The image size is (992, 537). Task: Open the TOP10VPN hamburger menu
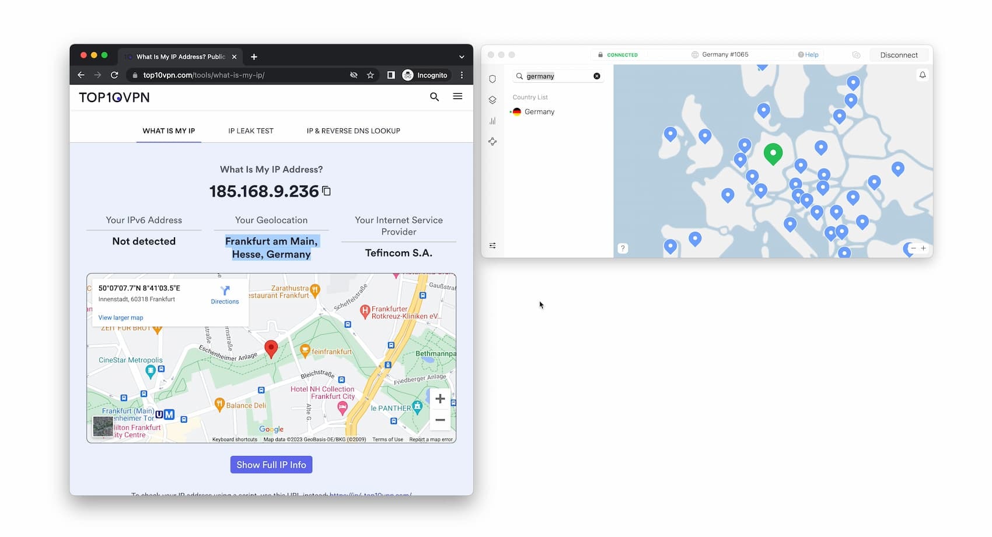click(x=457, y=96)
